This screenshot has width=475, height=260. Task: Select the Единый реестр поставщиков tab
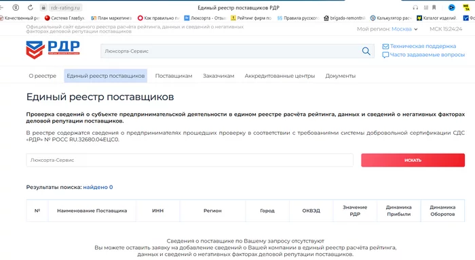click(105, 76)
